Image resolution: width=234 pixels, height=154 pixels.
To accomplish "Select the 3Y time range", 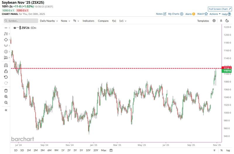I will coord(75,150).
